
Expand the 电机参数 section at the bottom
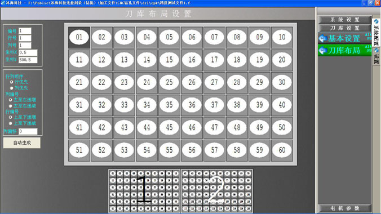pyautogui.click(x=344, y=208)
